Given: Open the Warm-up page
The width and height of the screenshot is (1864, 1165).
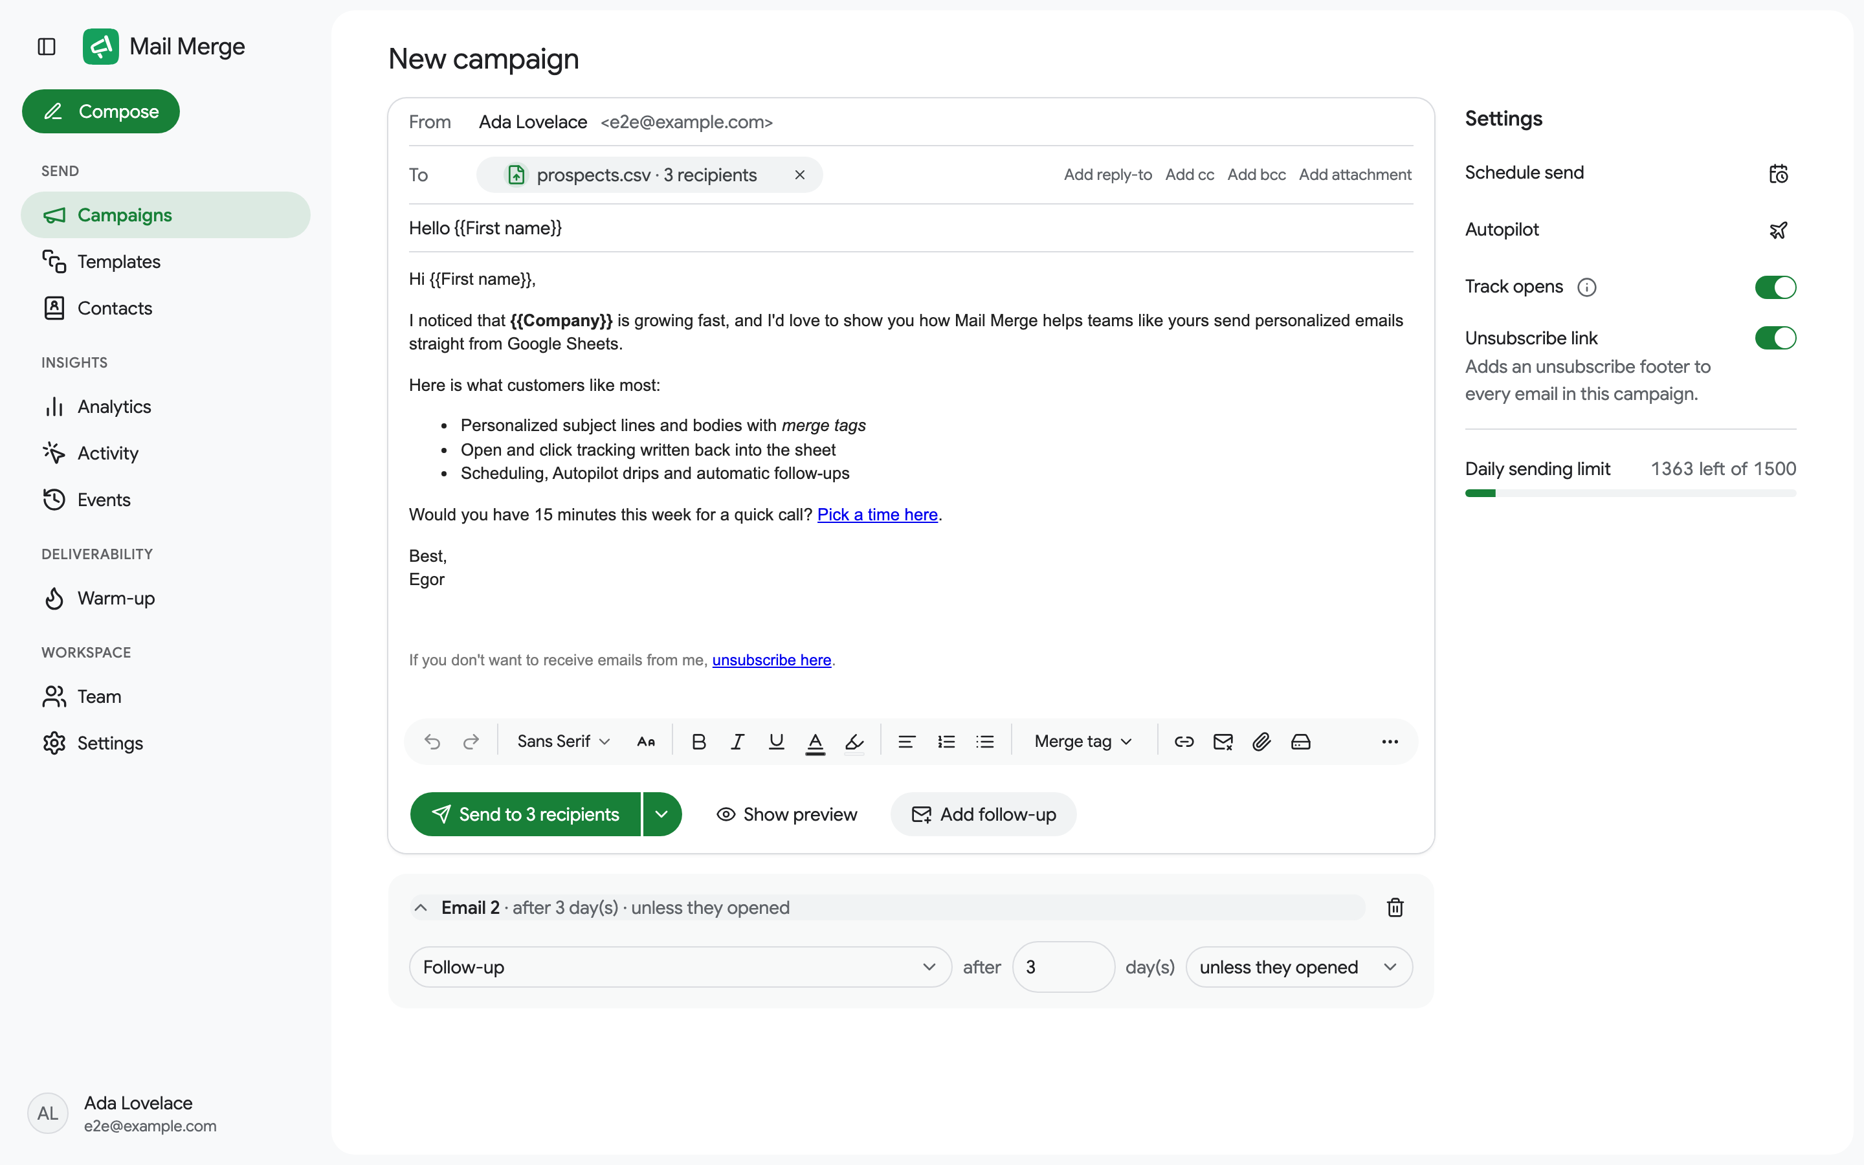Looking at the screenshot, I should pos(165,598).
